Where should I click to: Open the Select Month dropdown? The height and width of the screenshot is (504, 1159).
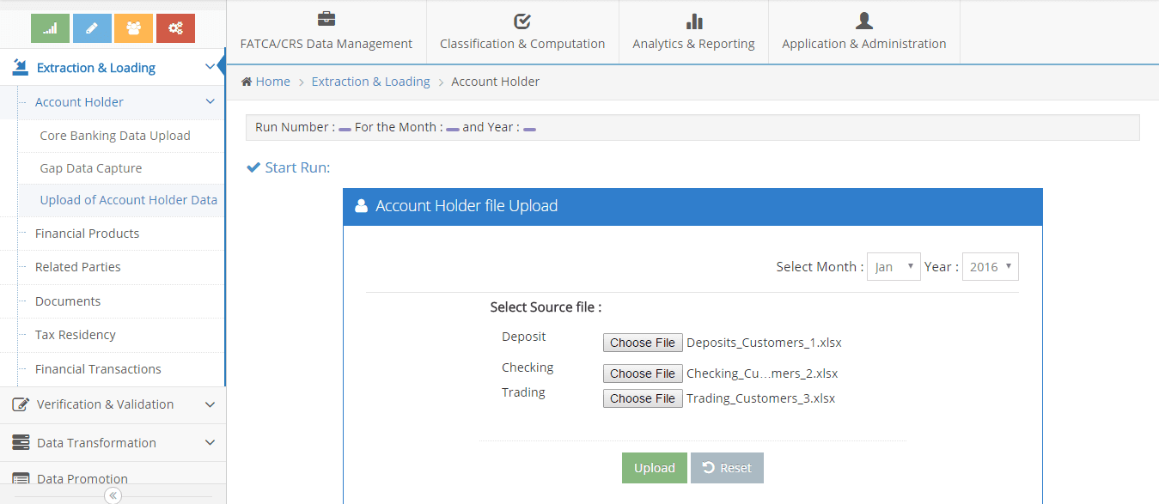click(894, 267)
